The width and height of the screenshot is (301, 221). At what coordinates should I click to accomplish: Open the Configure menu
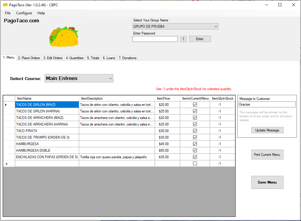pos(24,13)
